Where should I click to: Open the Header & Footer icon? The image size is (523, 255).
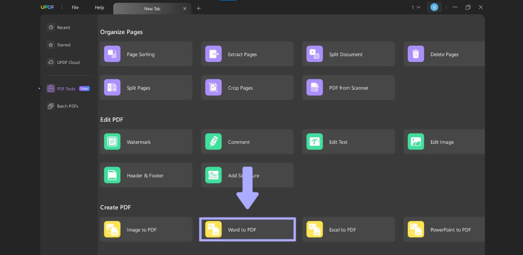[112, 175]
